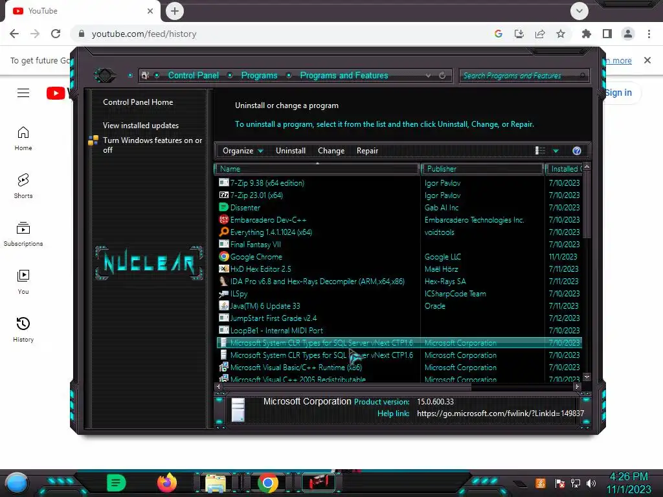663x497 pixels.
Task: Click Repair in the toolbar
Action: [x=367, y=151]
